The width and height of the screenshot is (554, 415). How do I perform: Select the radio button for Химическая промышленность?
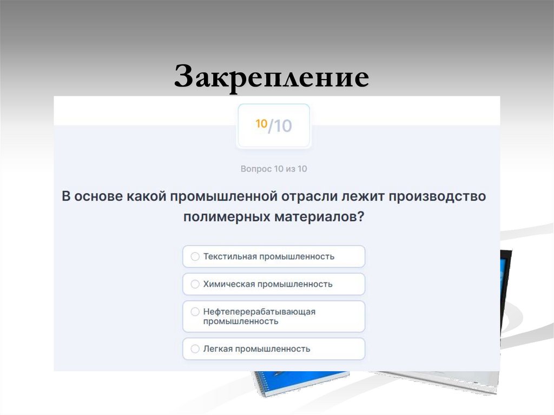(194, 284)
